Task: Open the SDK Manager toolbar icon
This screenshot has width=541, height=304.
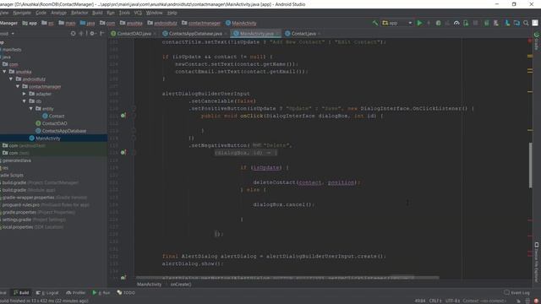Action: point(507,23)
